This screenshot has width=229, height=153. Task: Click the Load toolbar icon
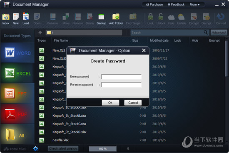26,16
